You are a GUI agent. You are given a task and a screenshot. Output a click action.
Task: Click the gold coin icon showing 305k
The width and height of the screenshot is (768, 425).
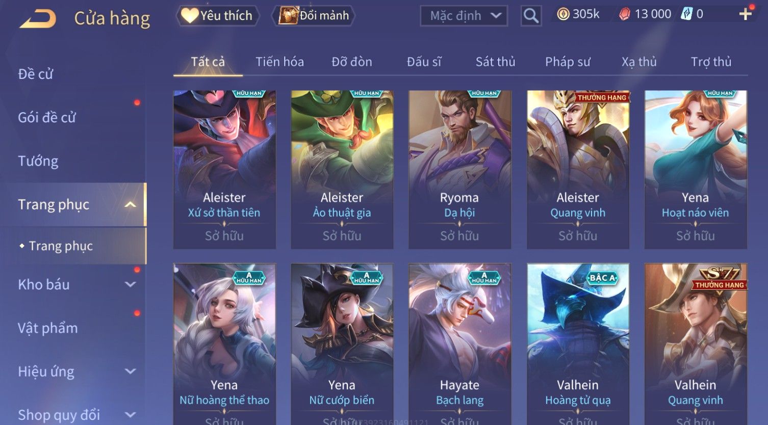click(563, 14)
